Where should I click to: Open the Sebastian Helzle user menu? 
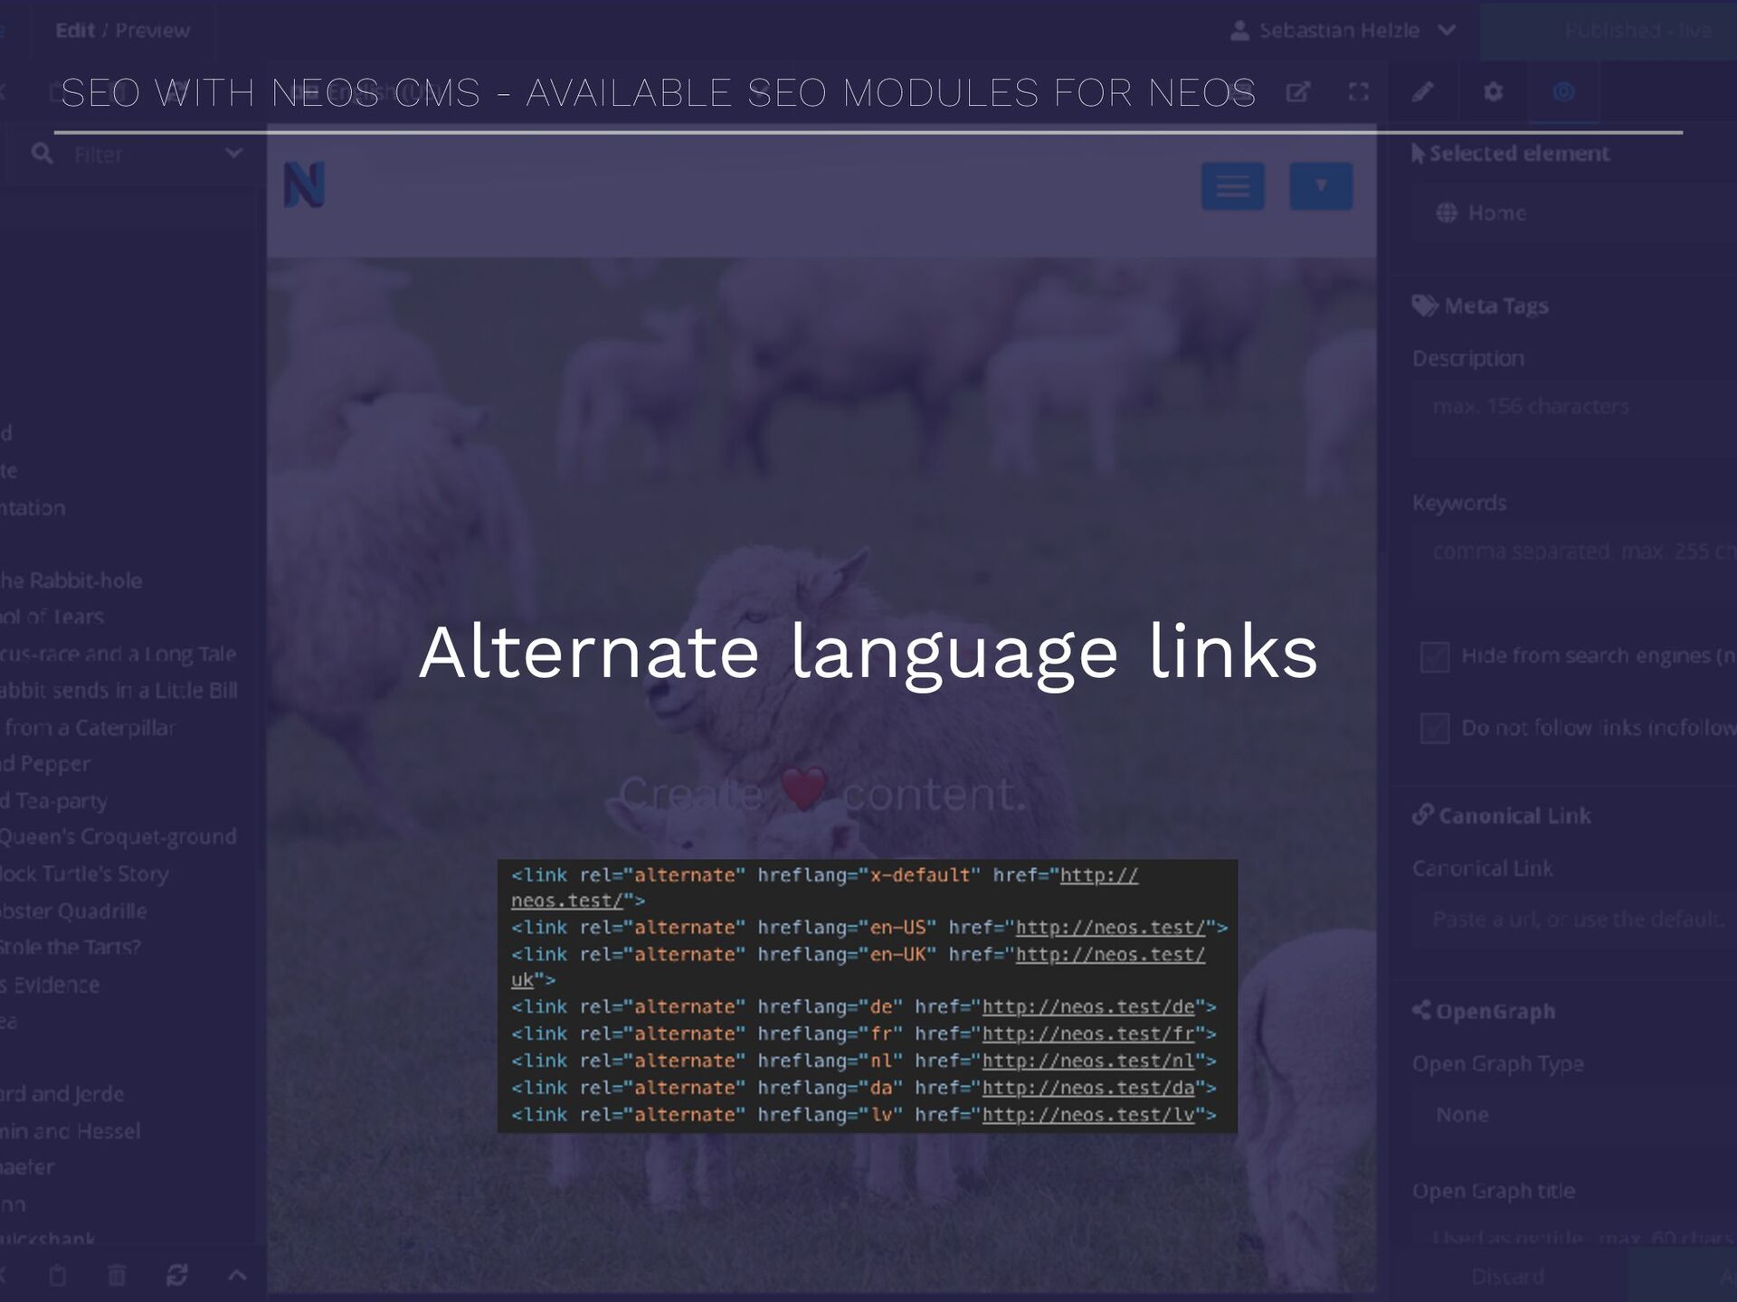coord(1343,31)
